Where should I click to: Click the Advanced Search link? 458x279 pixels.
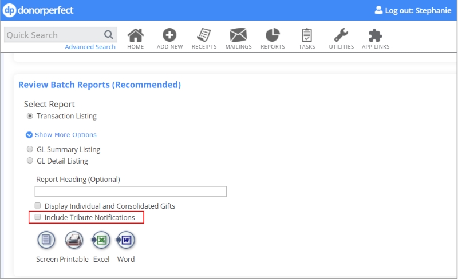pos(90,47)
